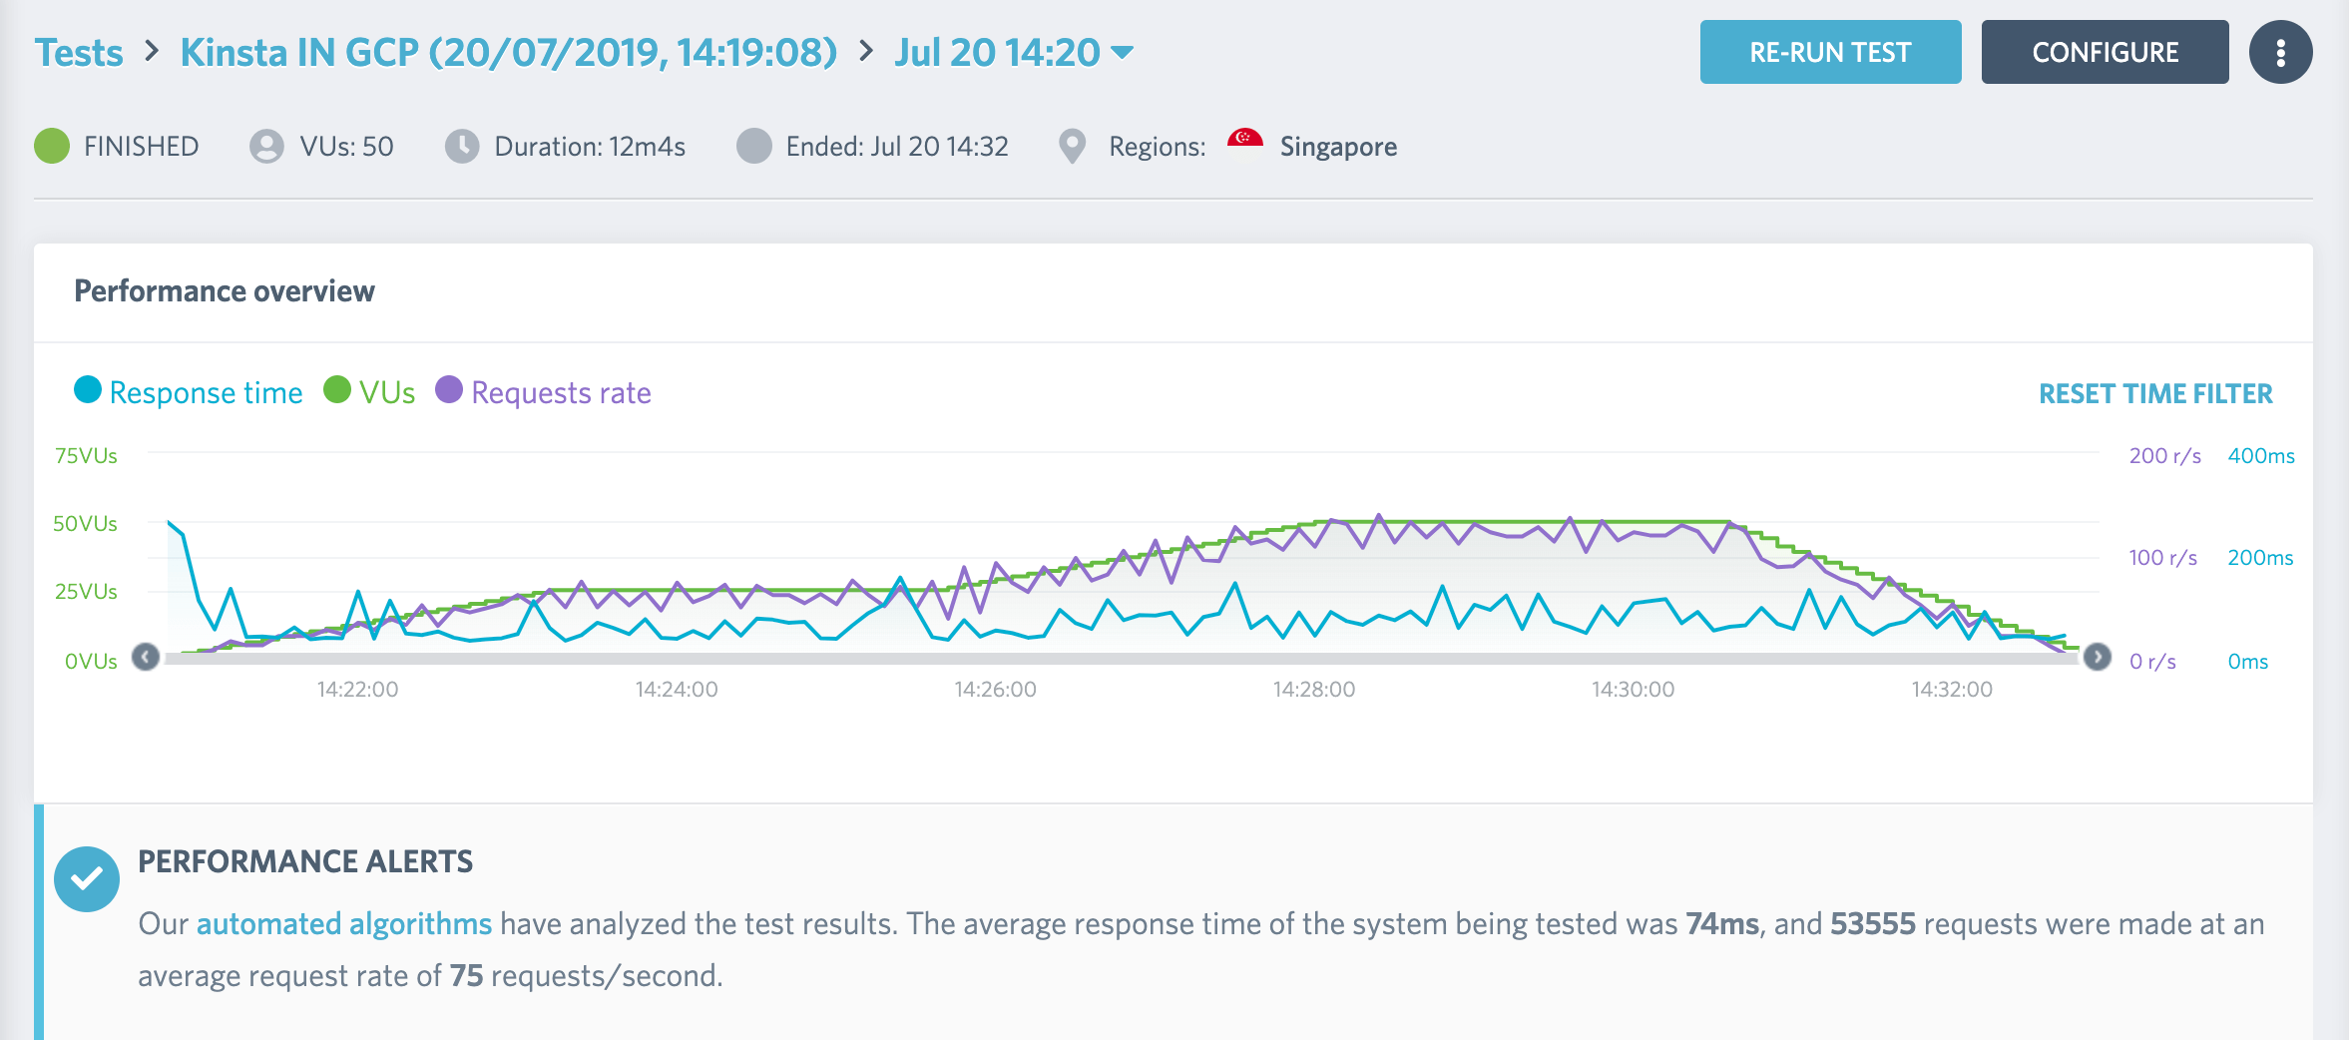2349x1040 pixels.
Task: Click the 14:32:00 time axis label
Action: 1952,689
